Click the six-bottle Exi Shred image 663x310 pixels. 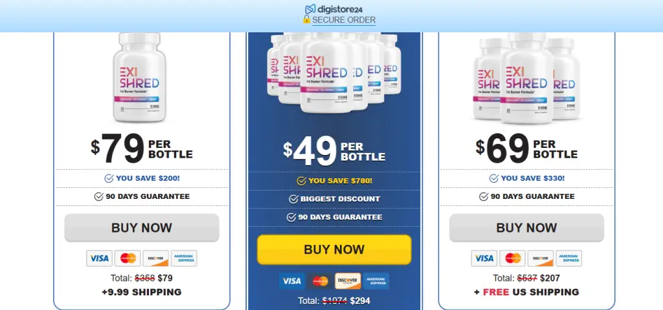(x=334, y=72)
